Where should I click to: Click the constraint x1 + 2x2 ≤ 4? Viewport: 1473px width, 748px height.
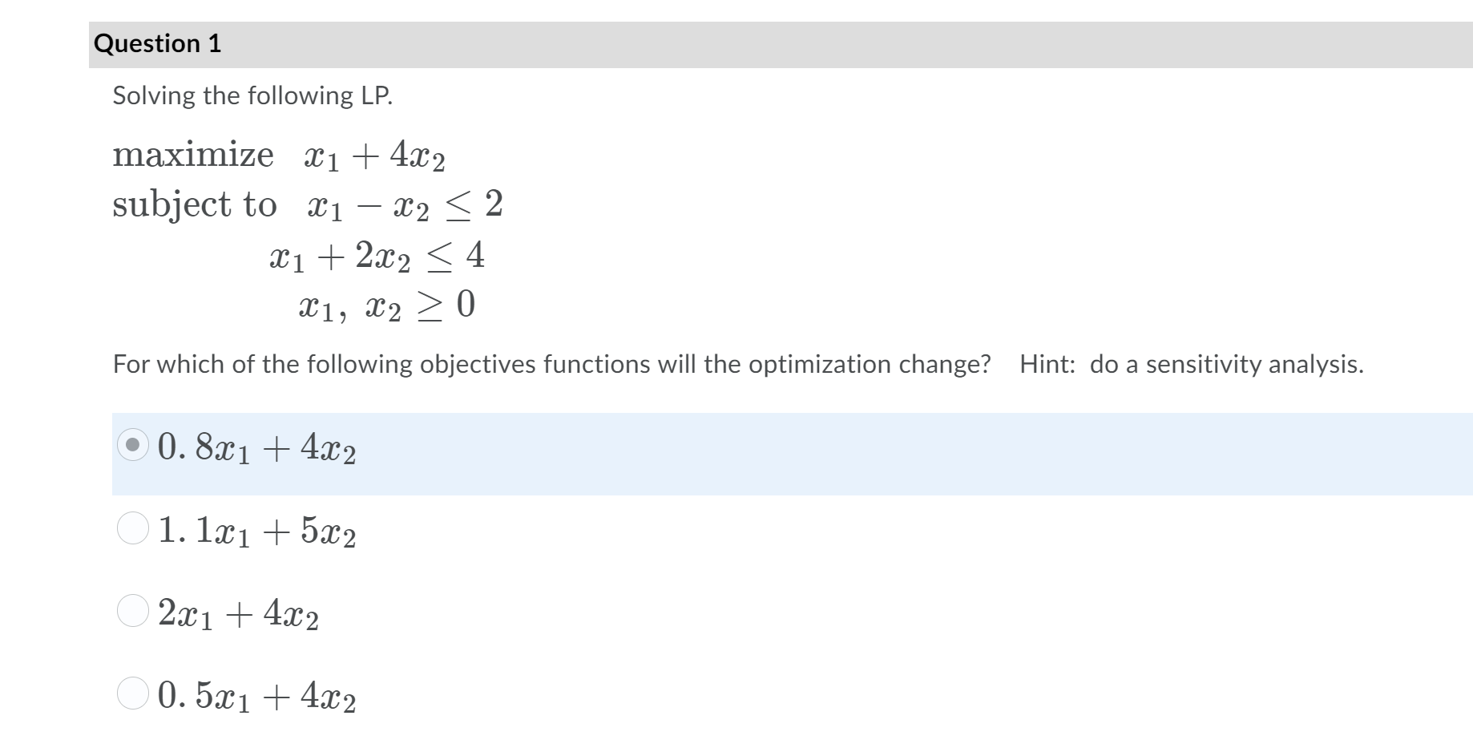point(375,256)
